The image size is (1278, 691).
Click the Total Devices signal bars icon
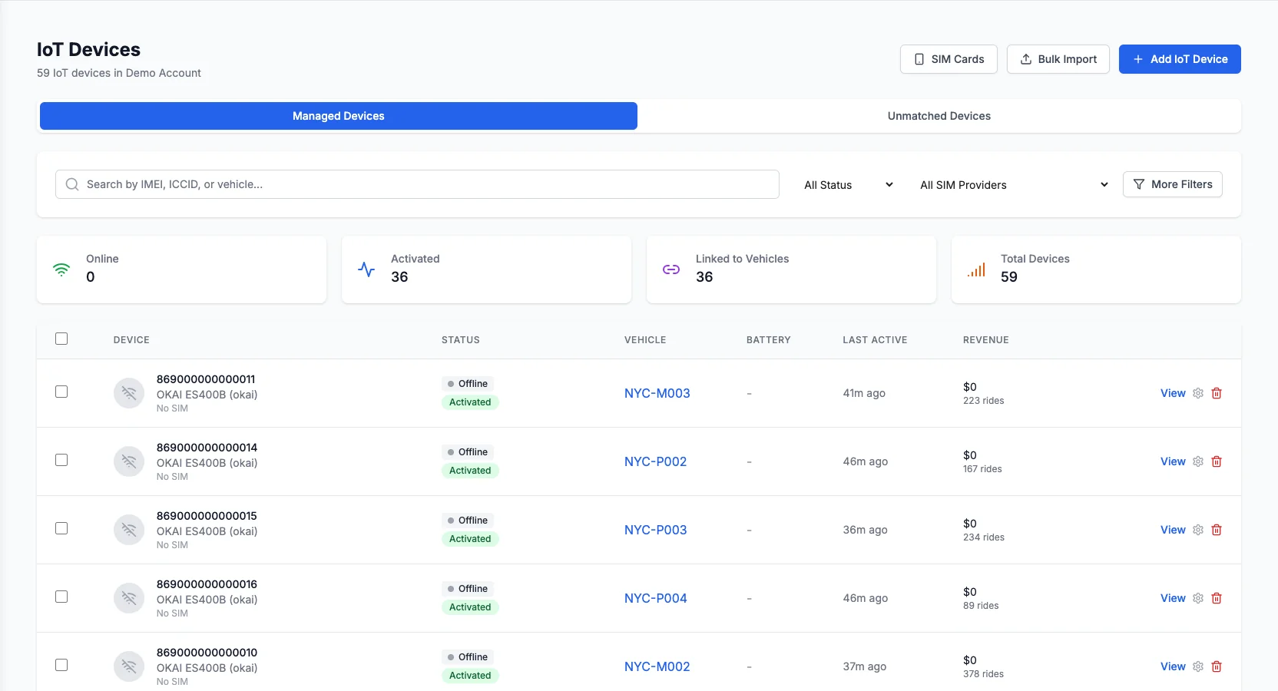coord(976,269)
